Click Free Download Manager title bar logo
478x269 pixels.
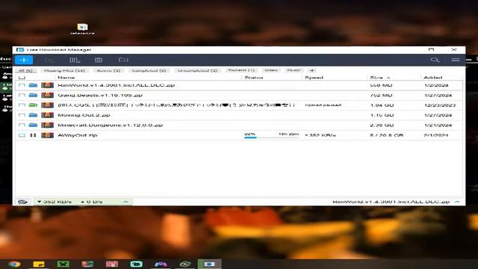pos(20,50)
